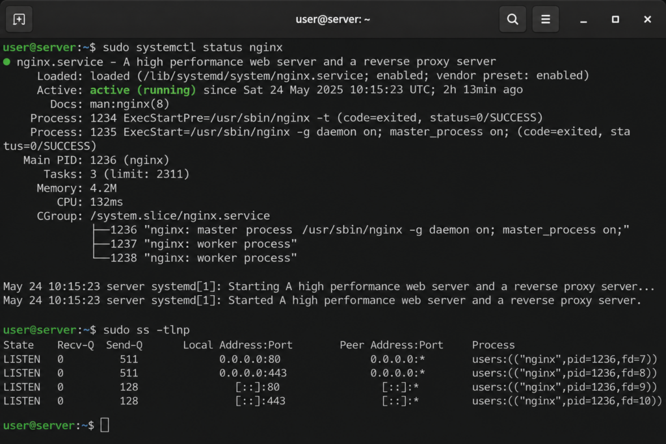The height and width of the screenshot is (444, 666).
Task: Click Process 1234 ExecStartPre line
Action: 287,118
